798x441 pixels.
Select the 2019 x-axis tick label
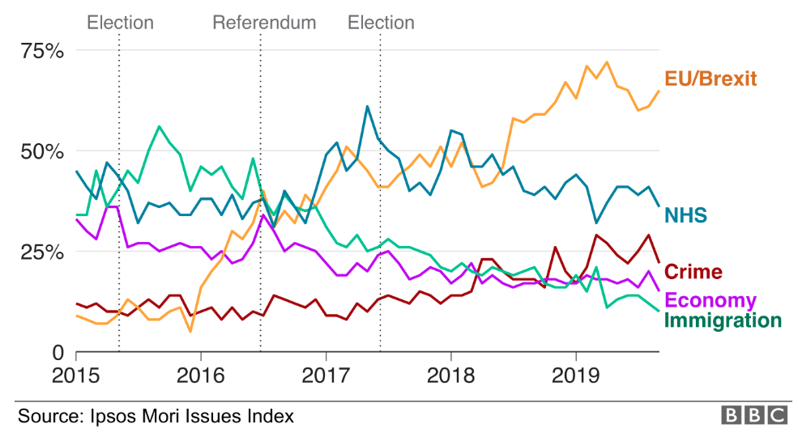(x=575, y=375)
